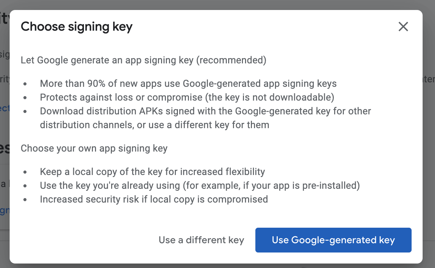Click the Use Google-generated key button
The image size is (435, 268).
click(x=333, y=240)
